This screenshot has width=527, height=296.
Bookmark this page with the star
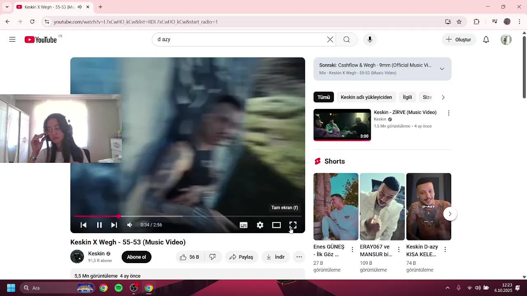459,21
